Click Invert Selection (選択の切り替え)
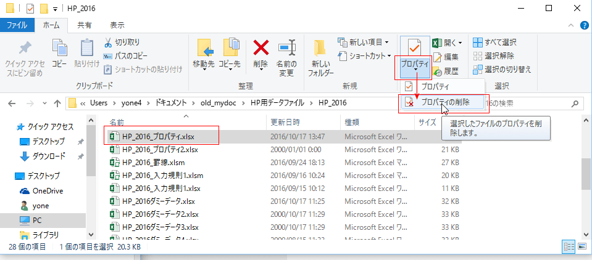Image resolution: width=592 pixels, height=260 pixels. pos(502,70)
